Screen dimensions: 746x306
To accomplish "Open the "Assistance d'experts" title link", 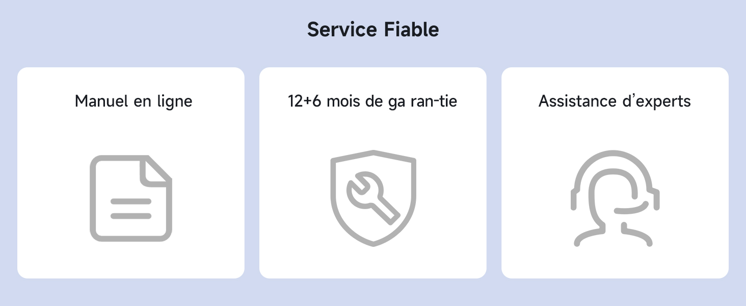I will coord(615,101).
